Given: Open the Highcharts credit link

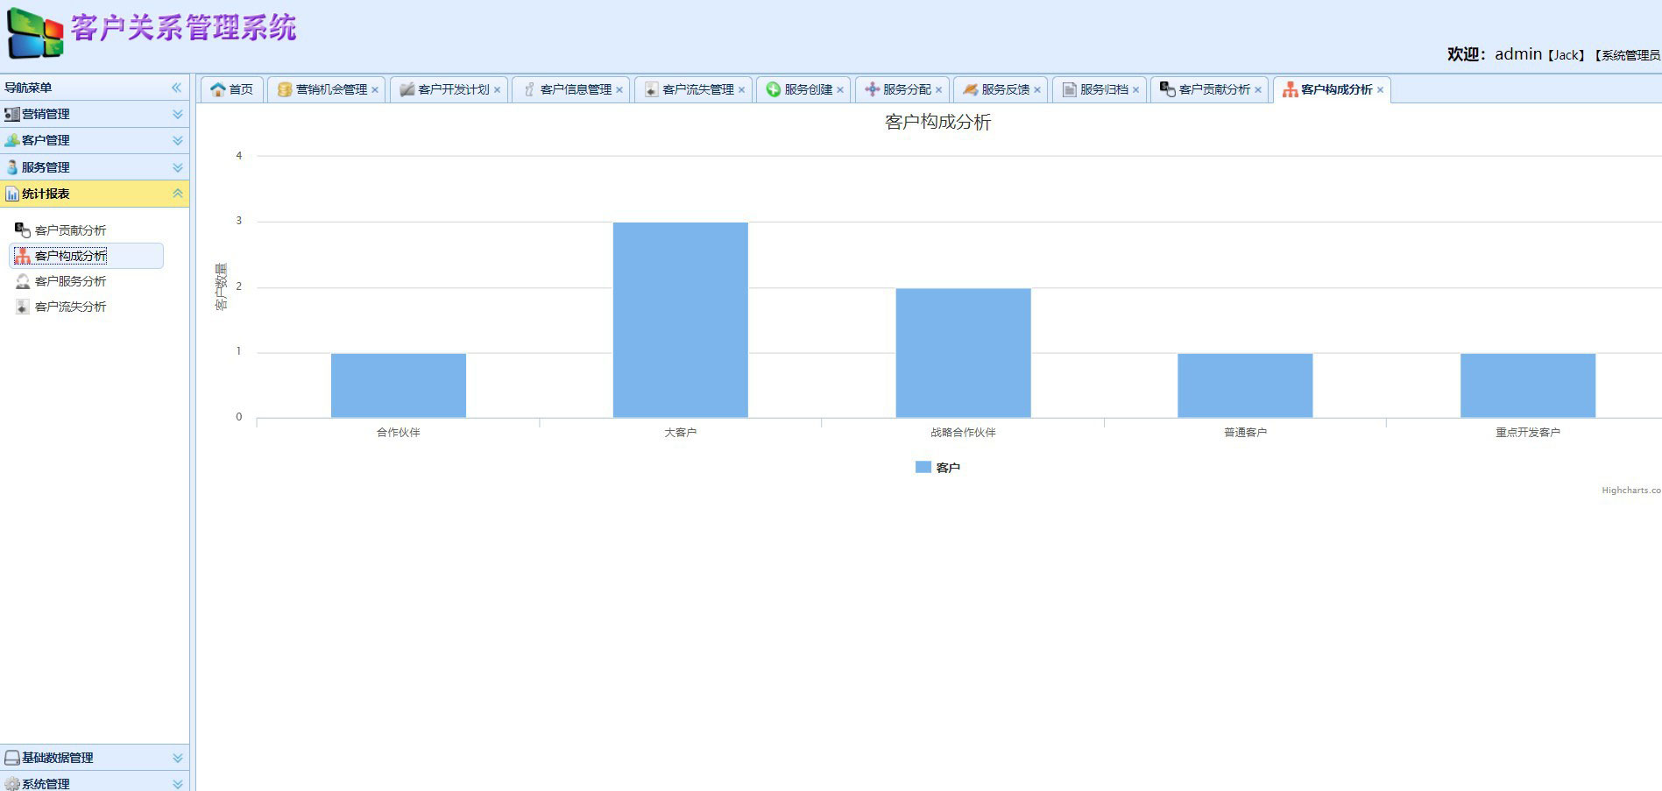Looking at the screenshot, I should pos(1630,491).
